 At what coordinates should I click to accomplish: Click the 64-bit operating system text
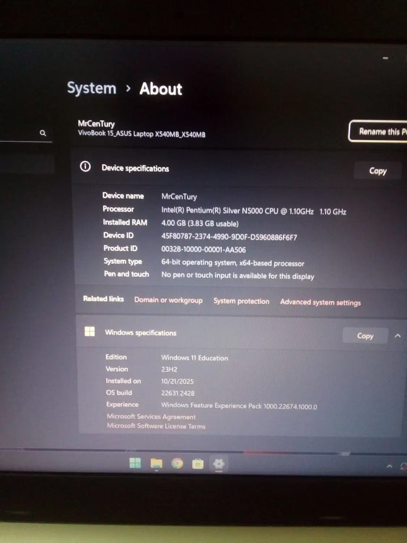233,263
